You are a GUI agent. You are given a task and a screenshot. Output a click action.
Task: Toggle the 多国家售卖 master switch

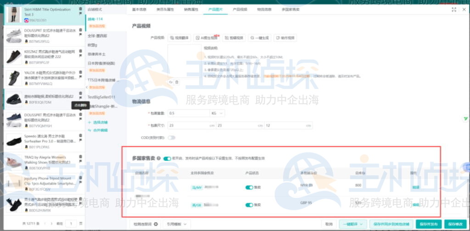167,158
